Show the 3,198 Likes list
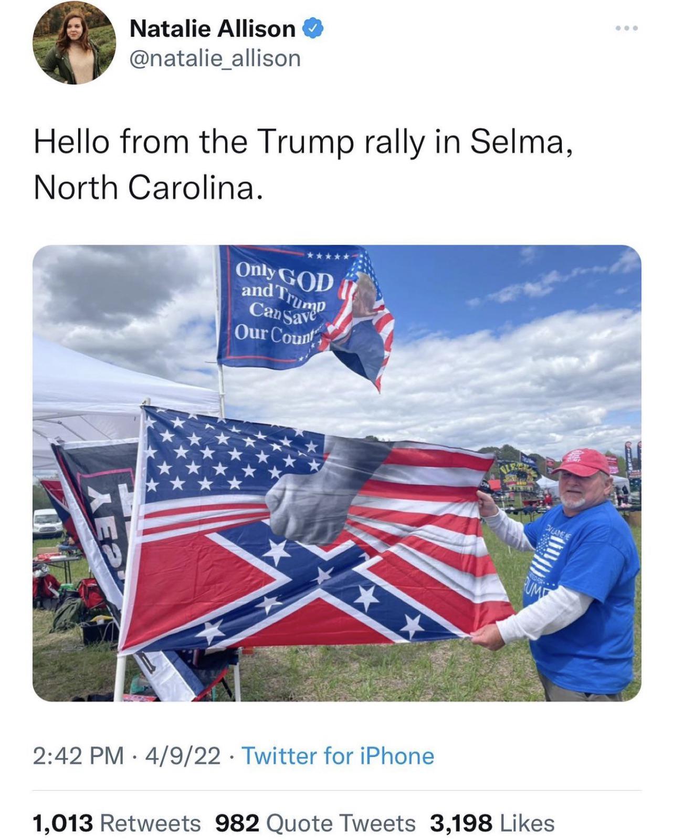Viewport: 674px width, 840px height. [x=492, y=823]
